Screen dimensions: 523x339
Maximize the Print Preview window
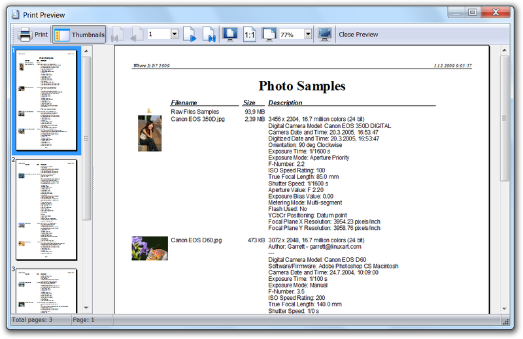coord(473,12)
